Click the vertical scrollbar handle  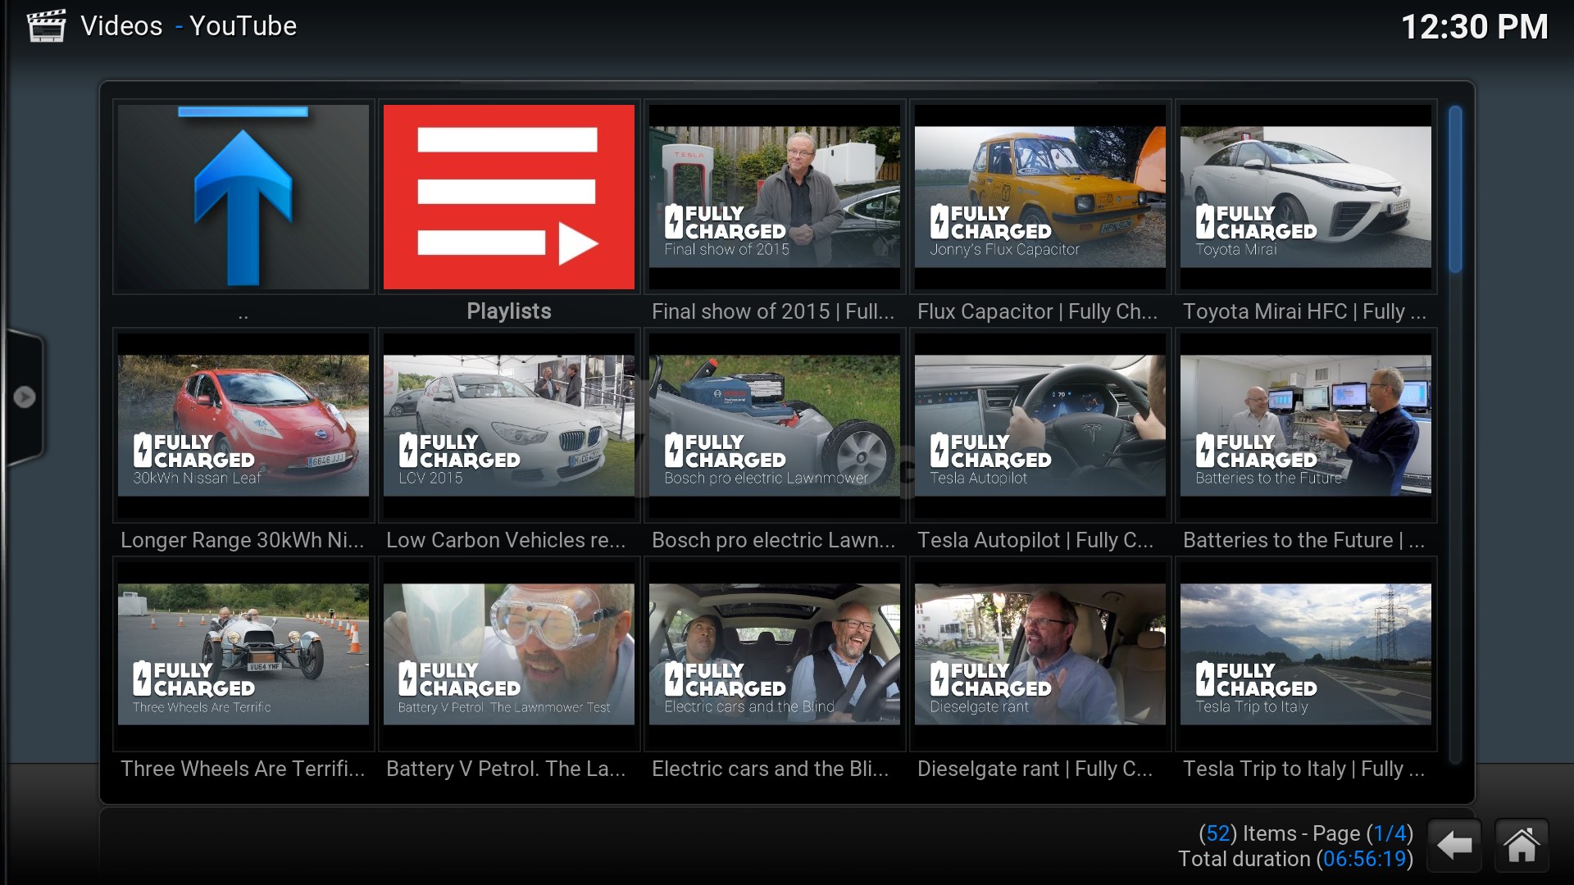pos(1455,190)
